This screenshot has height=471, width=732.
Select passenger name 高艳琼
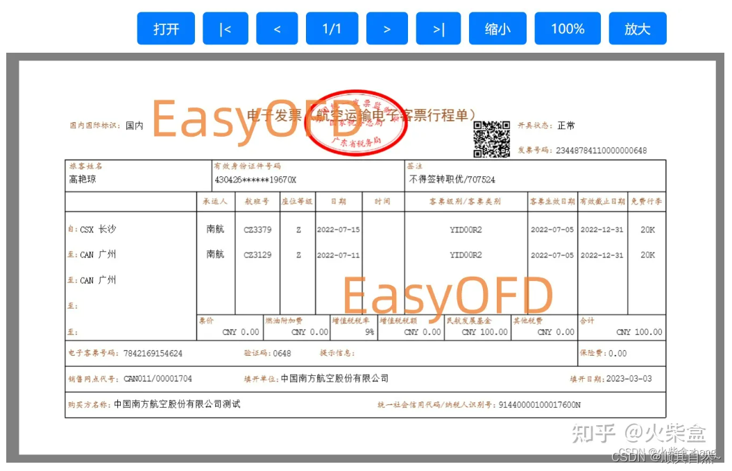(83, 179)
